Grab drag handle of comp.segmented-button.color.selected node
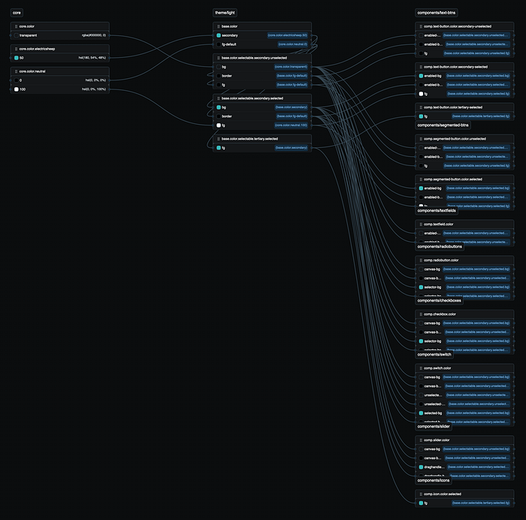The height and width of the screenshot is (520, 526). point(420,179)
